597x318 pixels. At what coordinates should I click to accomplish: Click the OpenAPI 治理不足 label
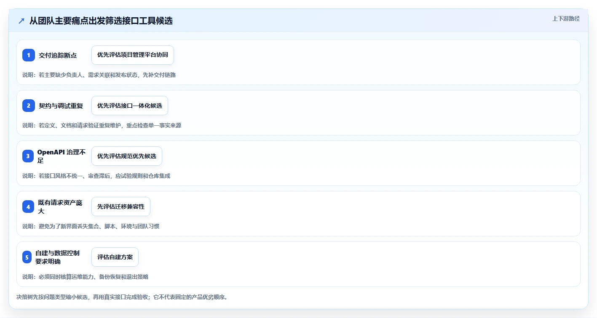[x=62, y=156]
